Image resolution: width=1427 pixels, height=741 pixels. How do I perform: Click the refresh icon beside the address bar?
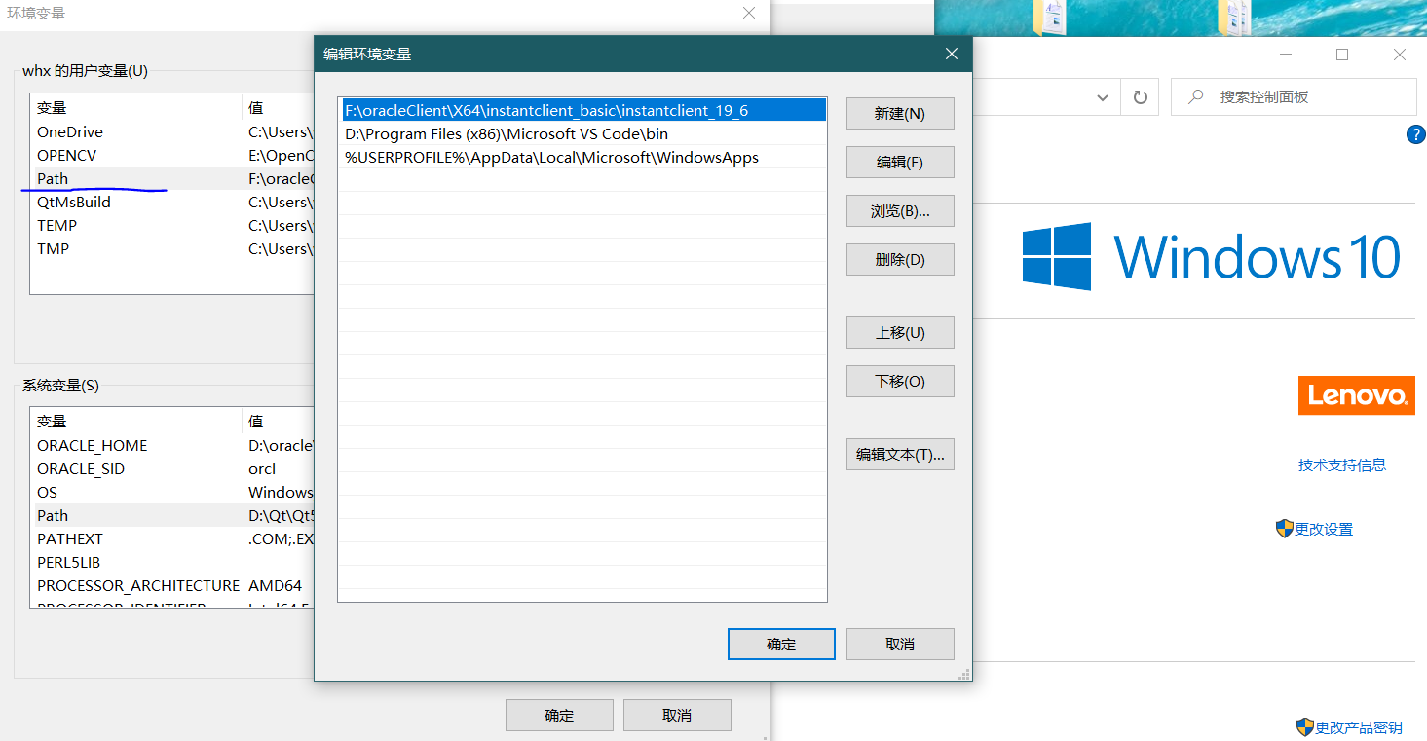coord(1140,96)
